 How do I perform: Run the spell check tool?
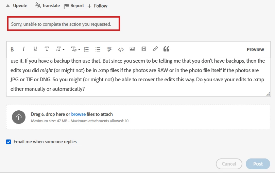[109, 49]
